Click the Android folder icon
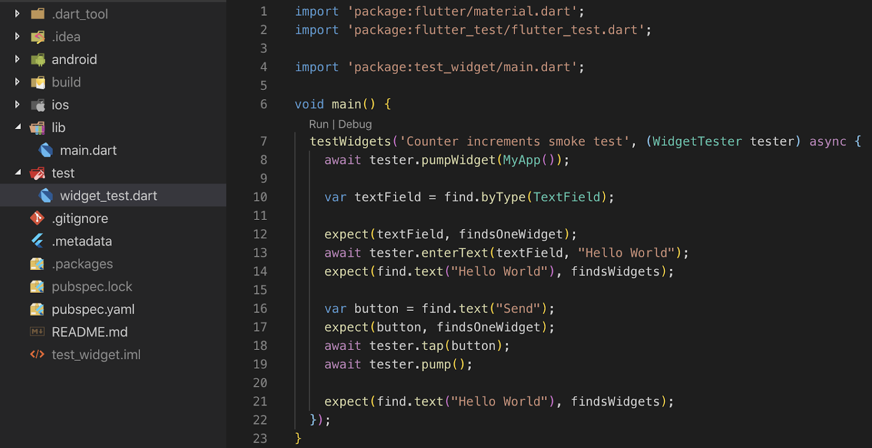 [38, 59]
